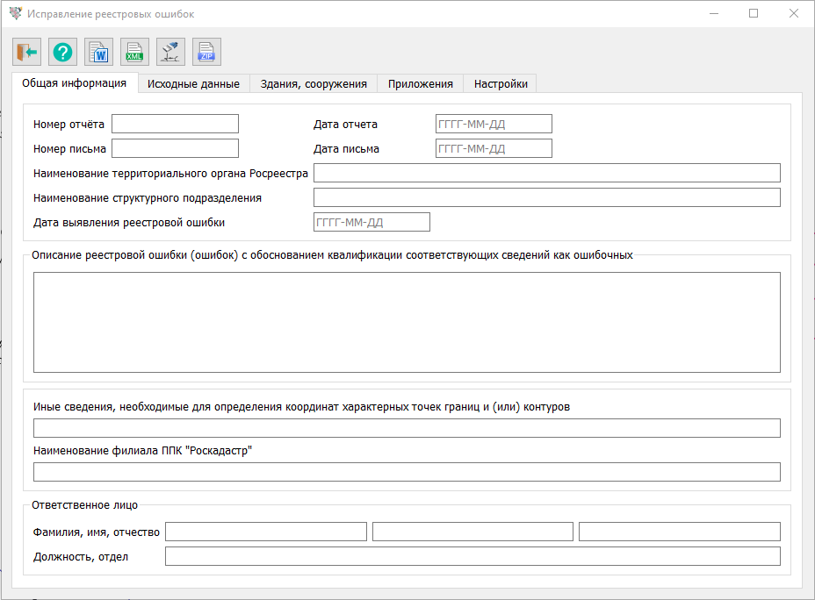This screenshot has height=600, width=815.
Task: Click the Должность, отдел input field
Action: tap(472, 556)
